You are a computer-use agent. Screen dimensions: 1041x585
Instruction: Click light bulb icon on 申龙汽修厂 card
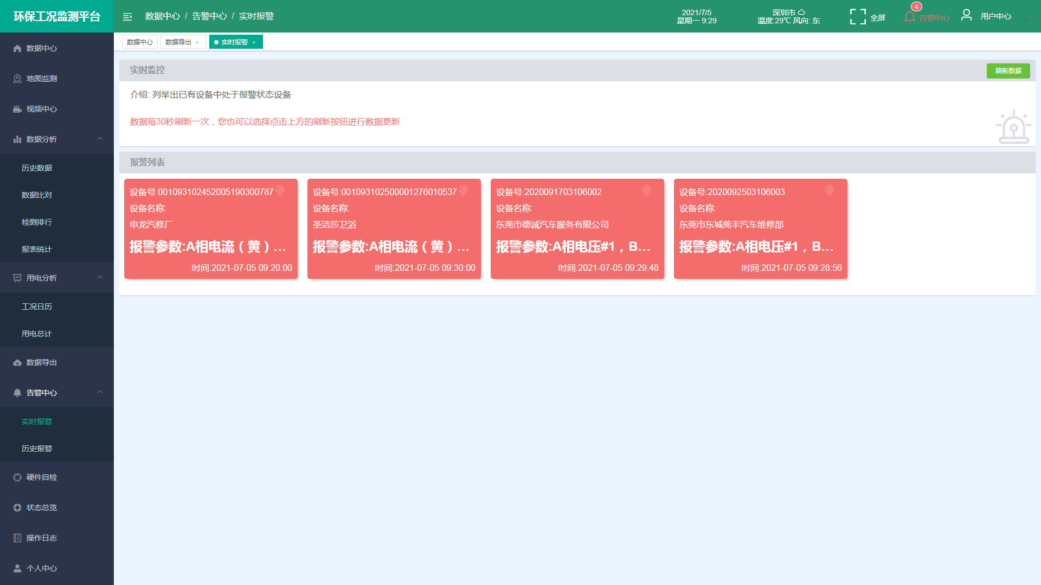point(280,191)
